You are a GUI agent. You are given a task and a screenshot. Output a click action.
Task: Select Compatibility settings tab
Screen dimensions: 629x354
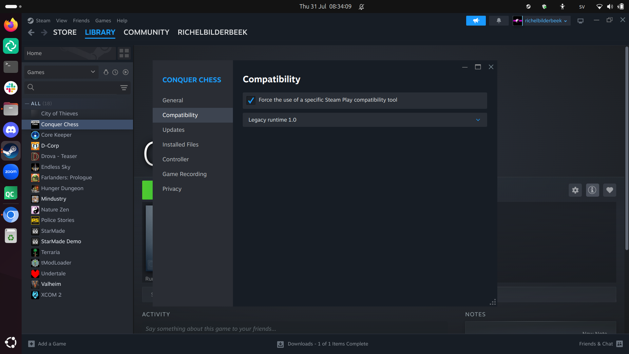click(193, 115)
